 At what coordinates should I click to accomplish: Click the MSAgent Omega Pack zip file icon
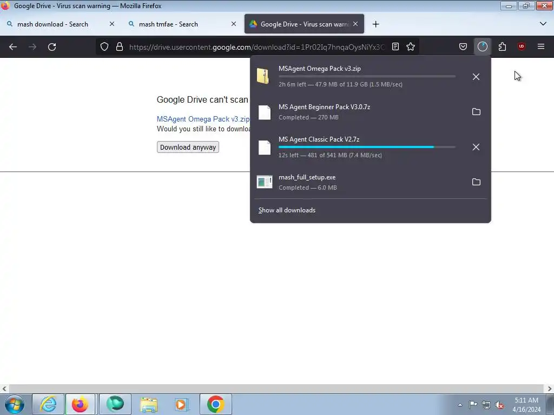click(263, 76)
